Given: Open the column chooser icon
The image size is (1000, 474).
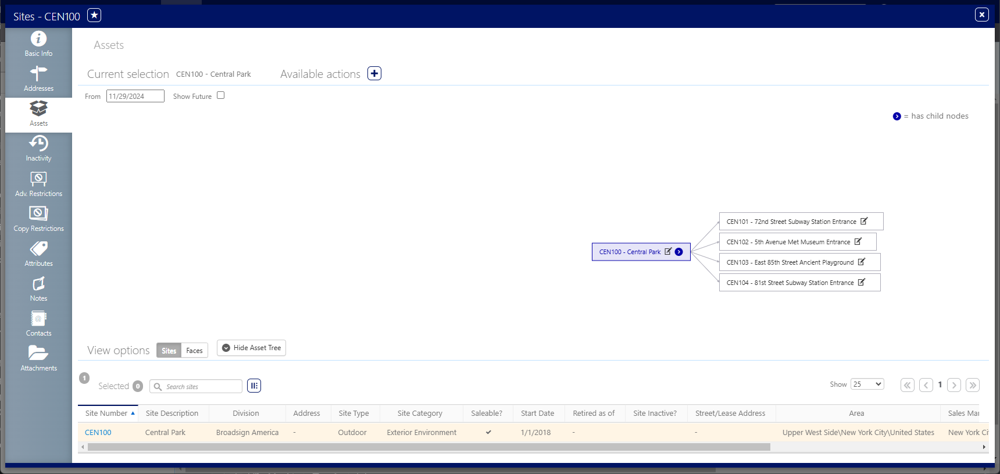Looking at the screenshot, I should (254, 386).
